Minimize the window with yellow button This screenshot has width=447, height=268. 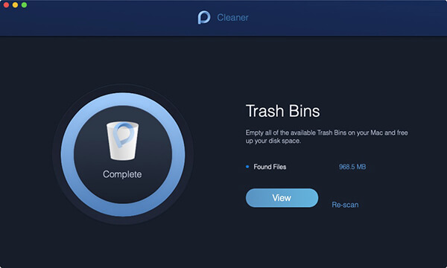coord(15,5)
